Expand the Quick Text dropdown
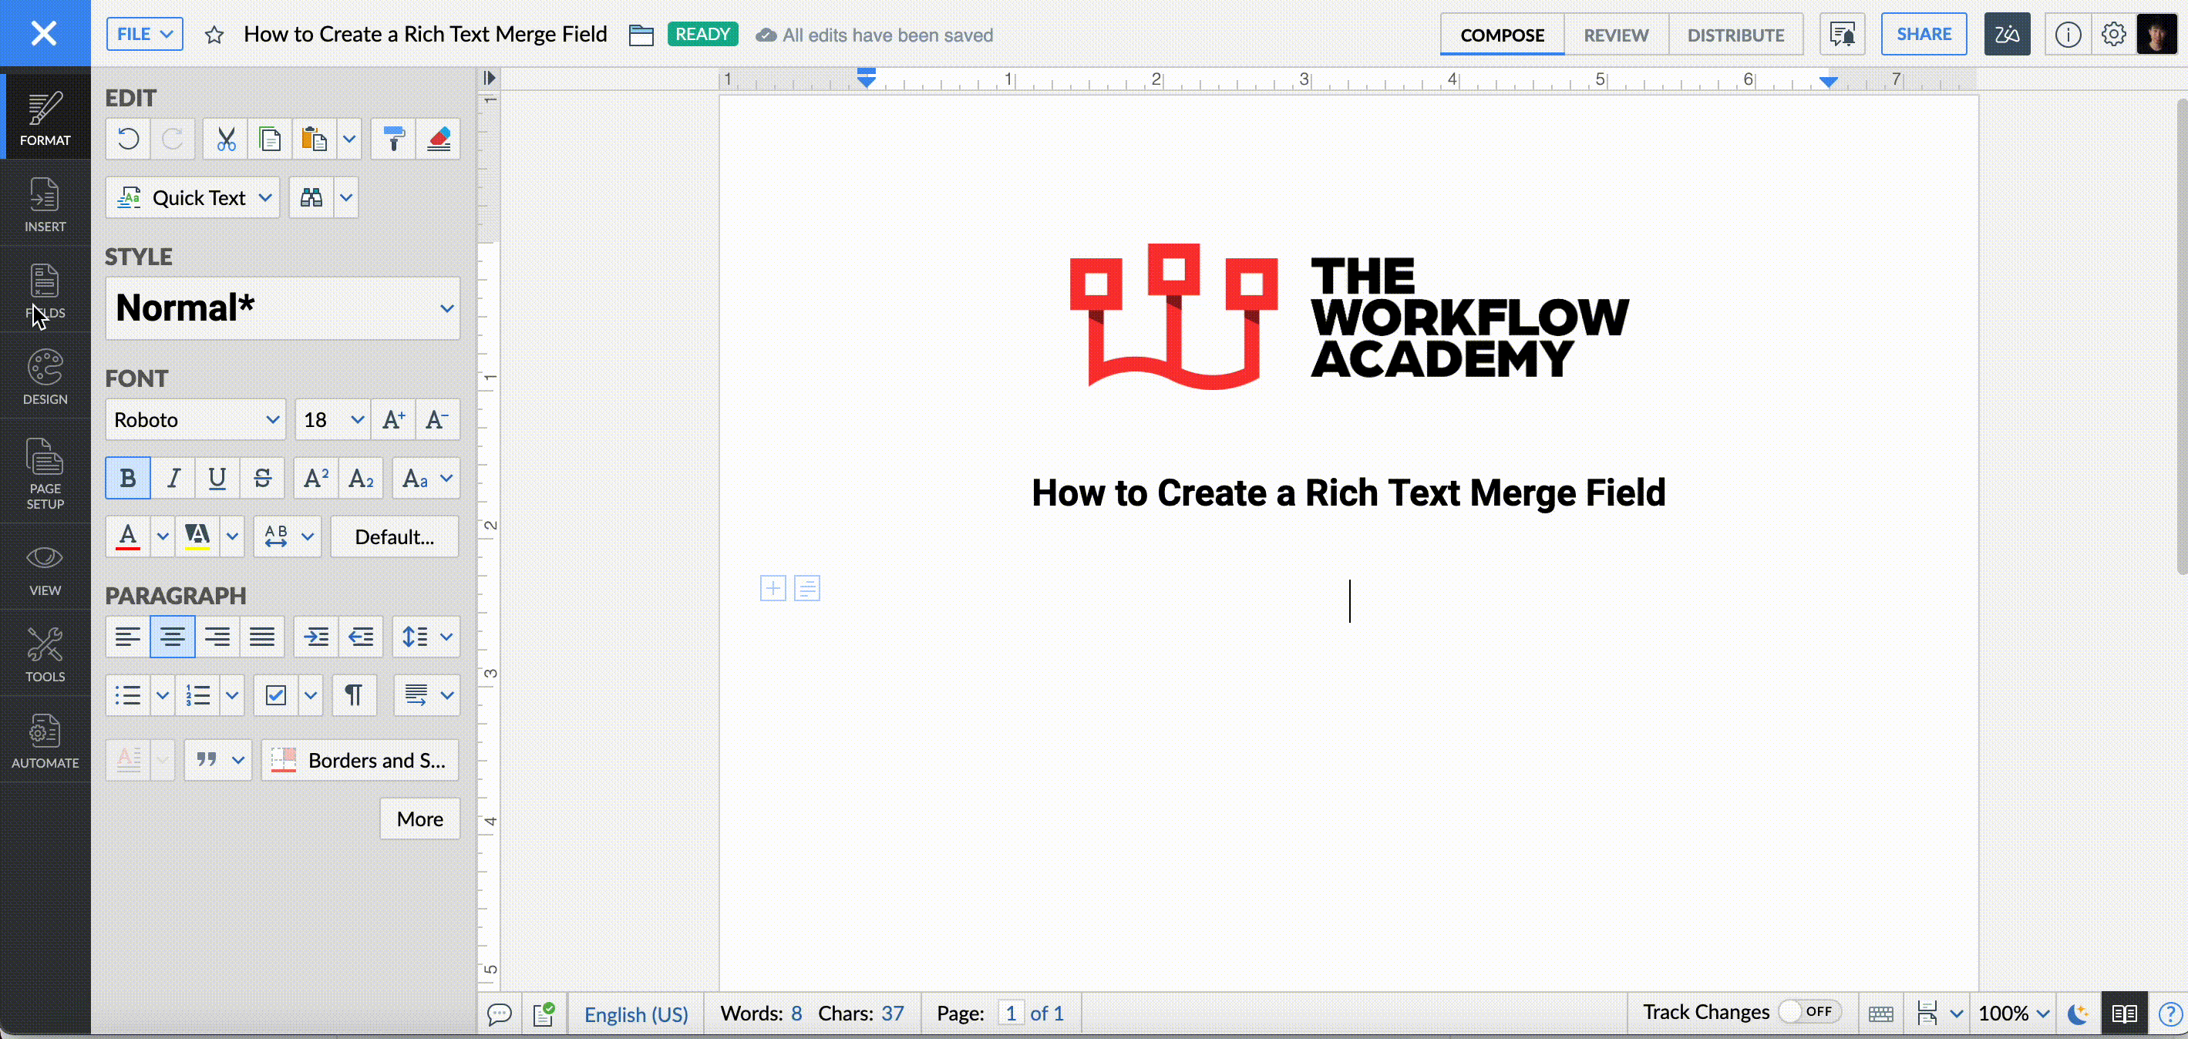This screenshot has height=1039, width=2188. coord(265,198)
